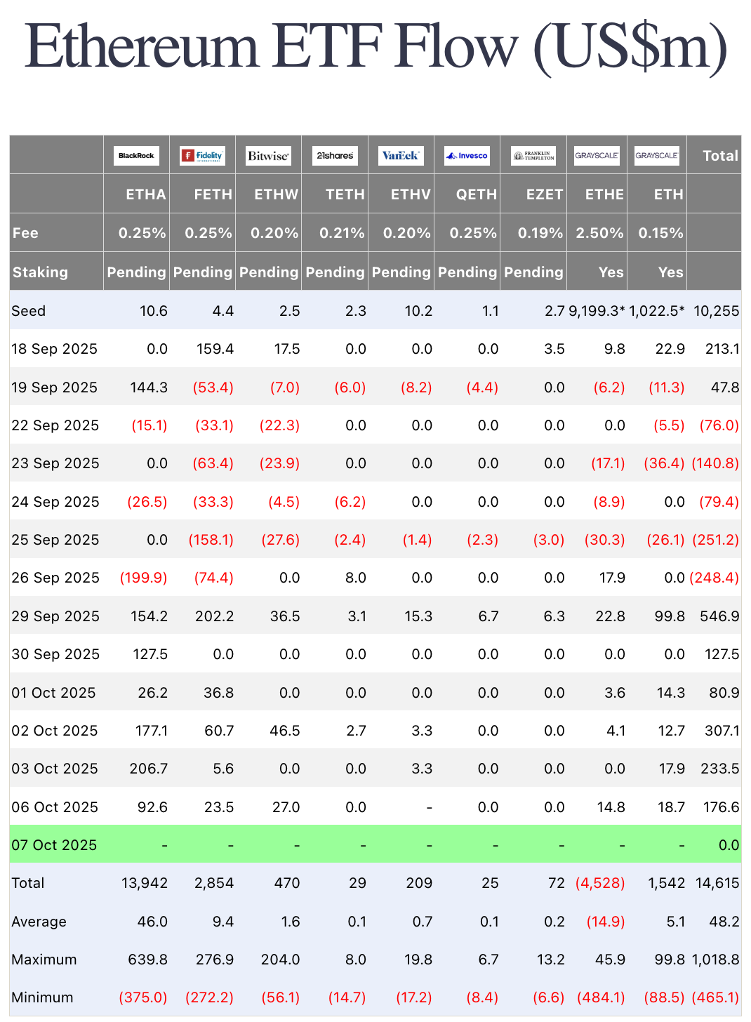This screenshot has height=1022, width=751.
Task: Select the TETH ticker header
Action: tap(345, 194)
